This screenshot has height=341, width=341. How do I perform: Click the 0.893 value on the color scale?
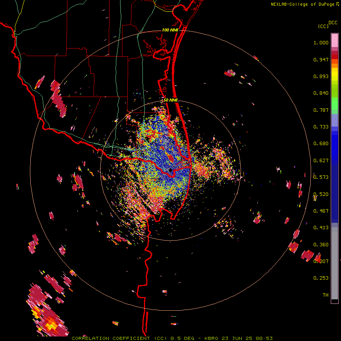click(x=321, y=76)
